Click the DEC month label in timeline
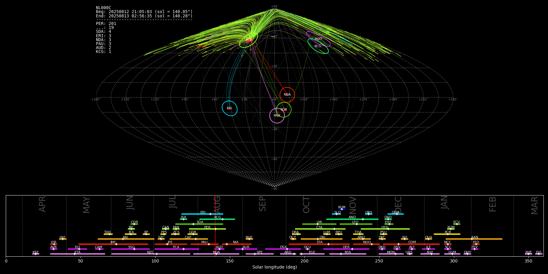The height and width of the screenshot is (274, 548). click(x=398, y=204)
